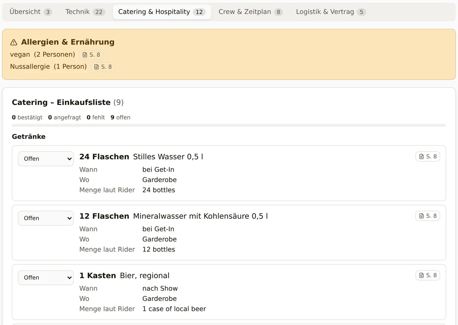Switch to the Technik tab
The image size is (458, 325).
coord(85,12)
